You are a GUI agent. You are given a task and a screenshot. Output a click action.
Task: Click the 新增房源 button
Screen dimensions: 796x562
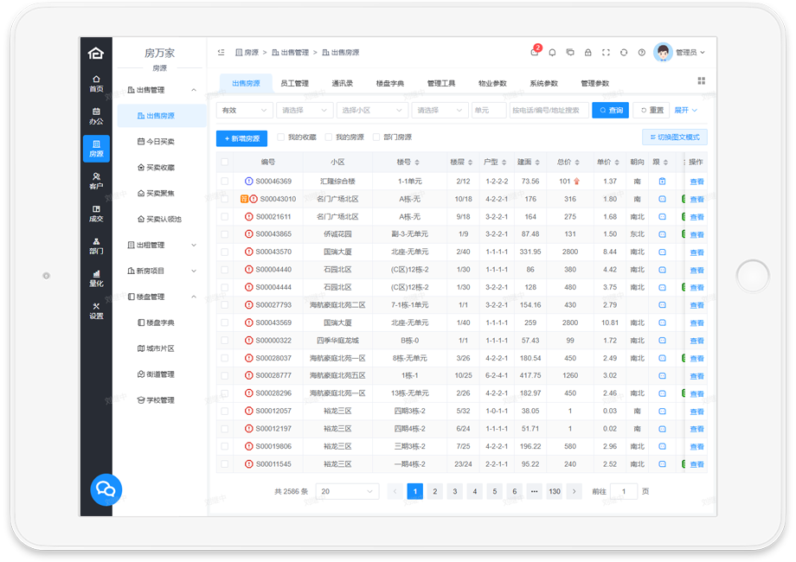[x=241, y=138]
